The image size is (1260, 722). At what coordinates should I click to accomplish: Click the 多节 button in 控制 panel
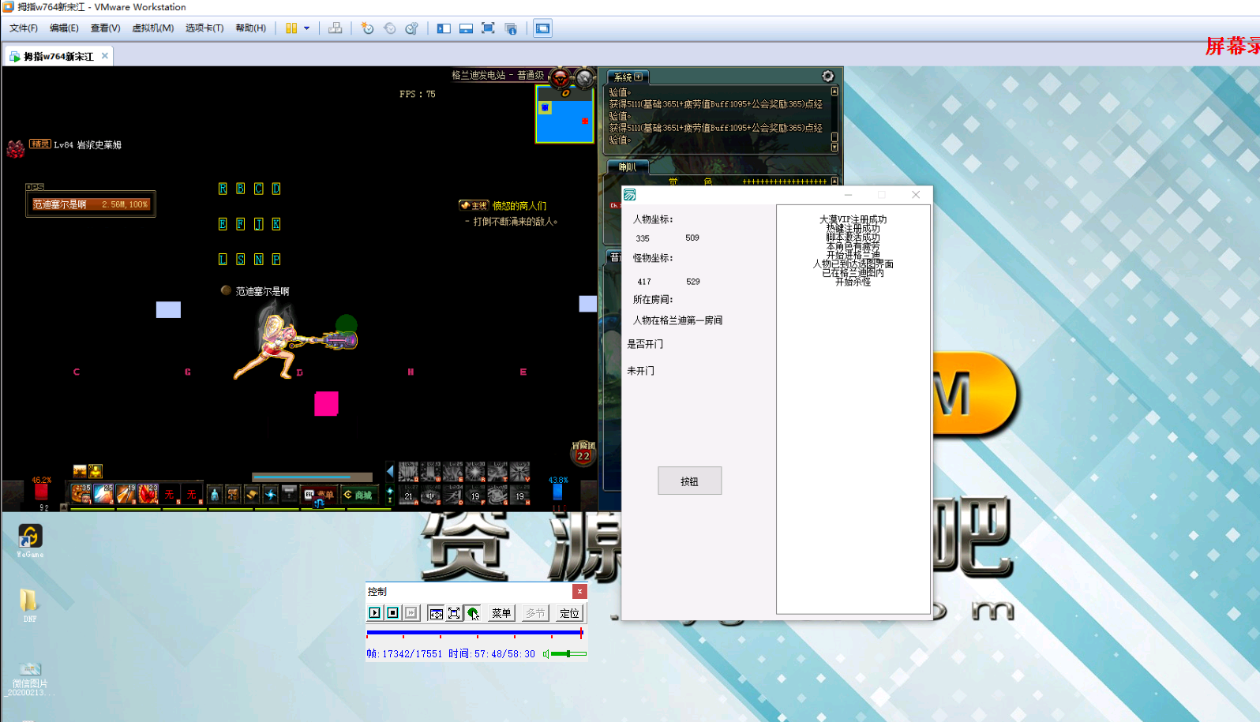(535, 613)
